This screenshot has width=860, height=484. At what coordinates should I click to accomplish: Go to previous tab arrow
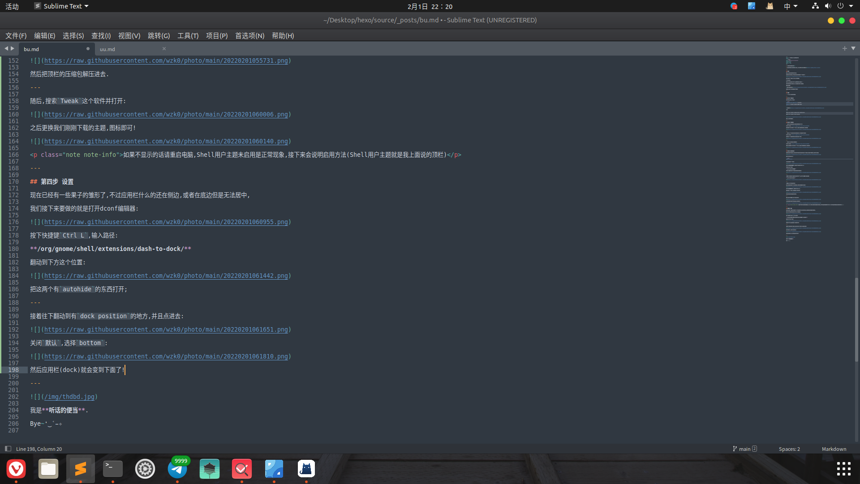pyautogui.click(x=6, y=48)
